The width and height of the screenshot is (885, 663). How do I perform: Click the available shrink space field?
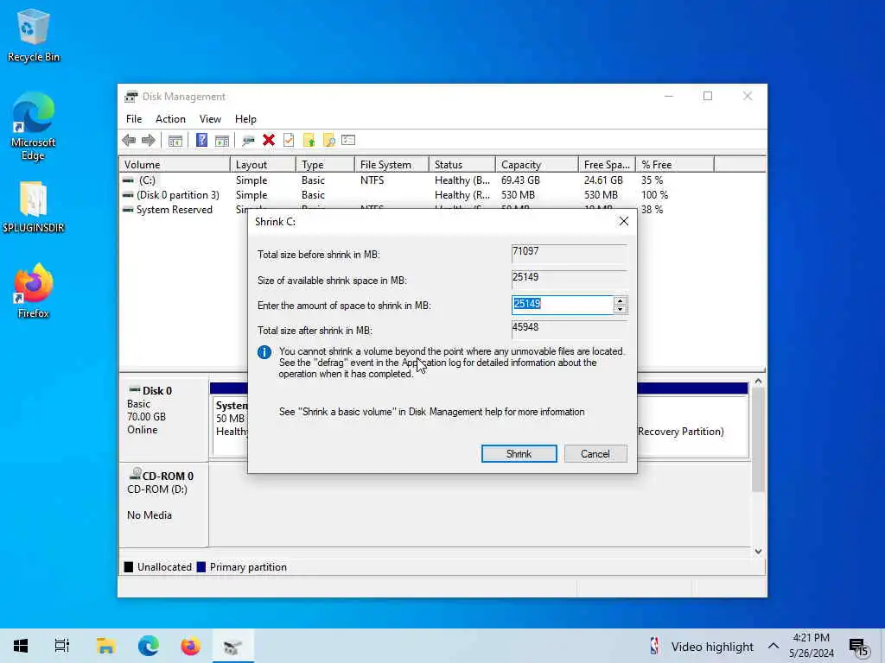pyautogui.click(x=569, y=279)
